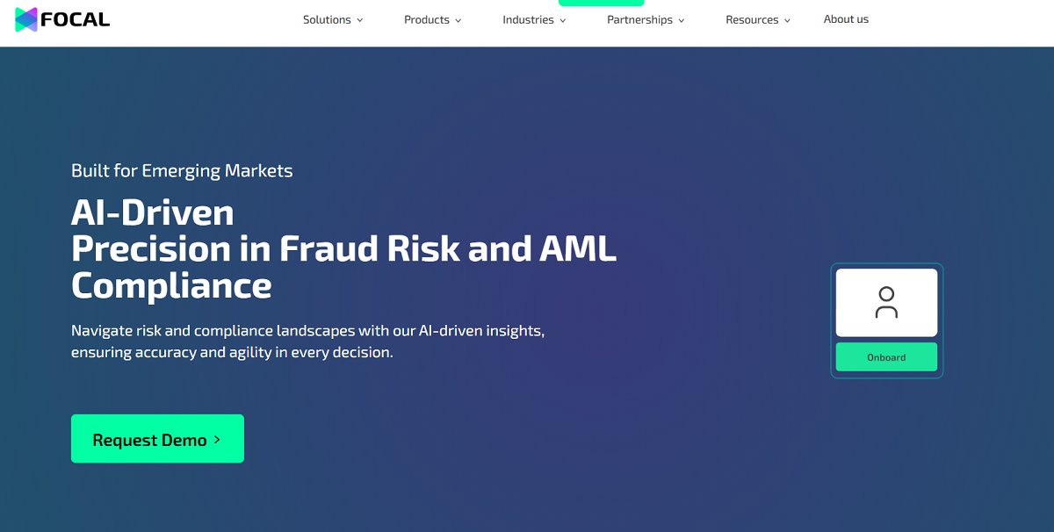Click the AI-Driven Precision headline
Screen dimensions: 1054x532
click(x=343, y=249)
